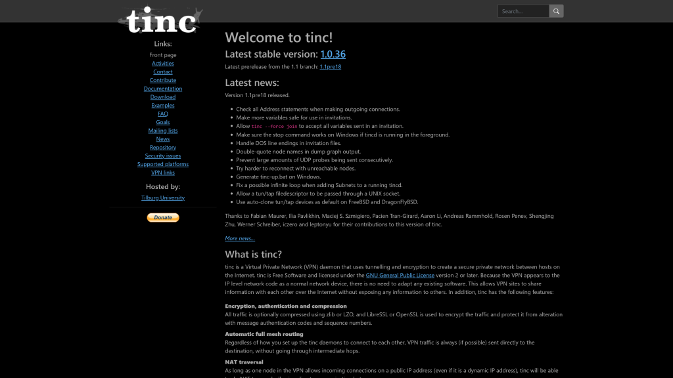Click the 'tinc --force join' code text

274,127
